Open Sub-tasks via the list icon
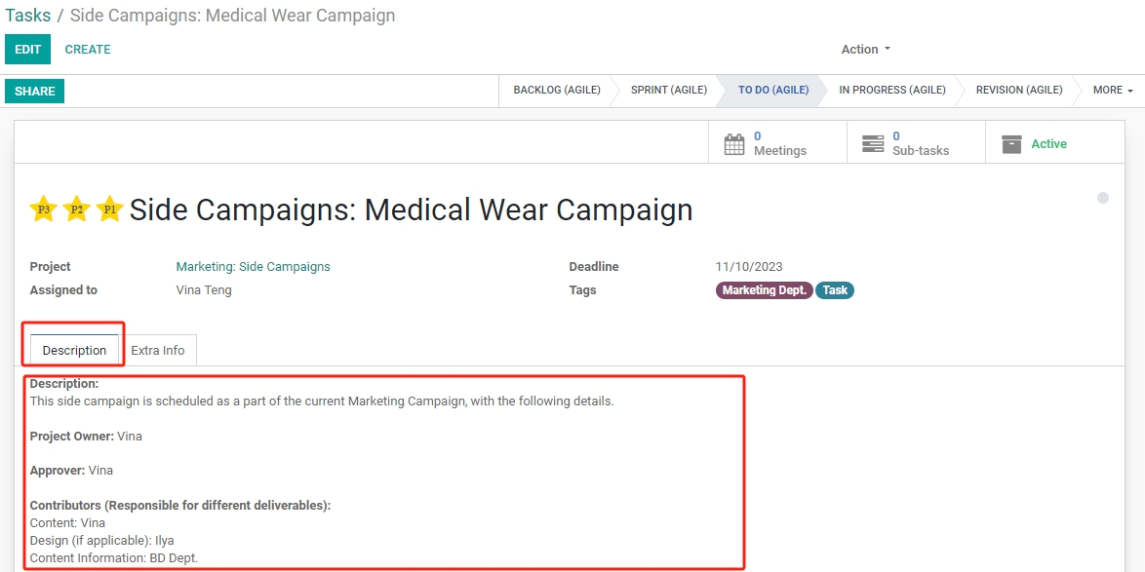 point(873,143)
